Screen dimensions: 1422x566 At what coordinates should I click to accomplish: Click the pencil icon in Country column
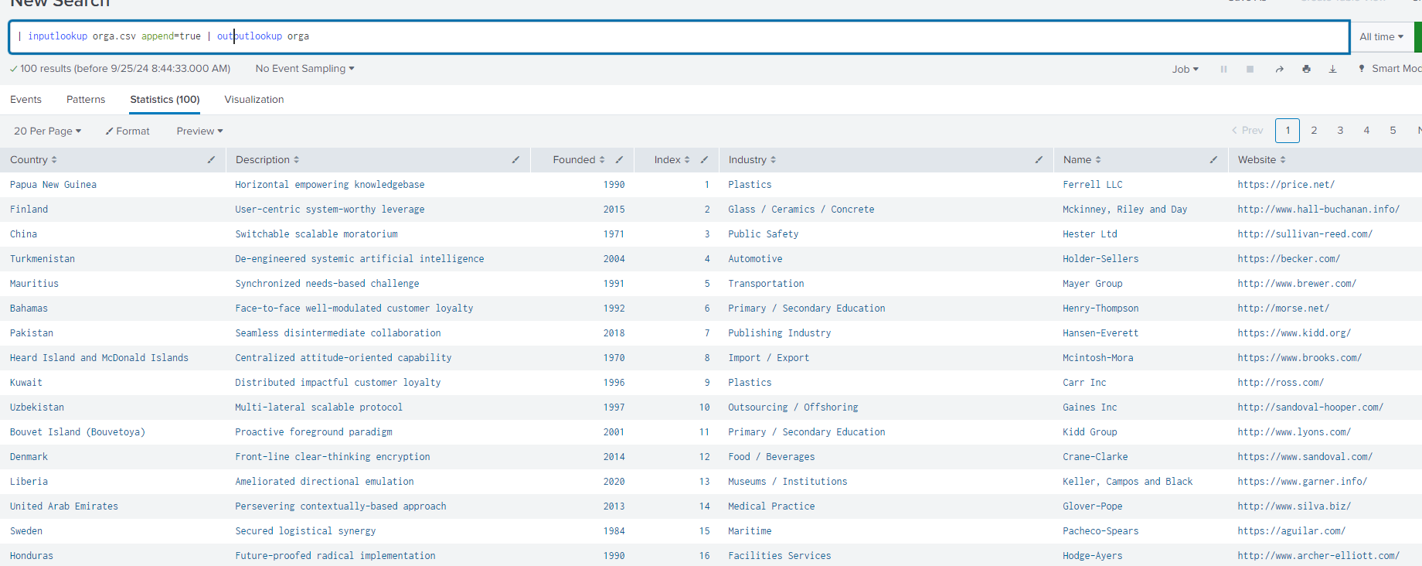(211, 160)
